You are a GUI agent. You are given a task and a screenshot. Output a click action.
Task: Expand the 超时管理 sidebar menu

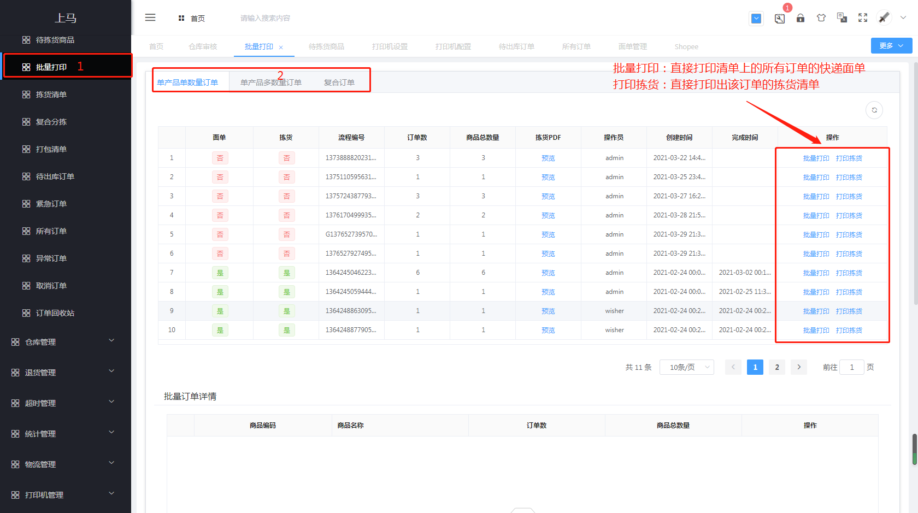tap(111, 402)
